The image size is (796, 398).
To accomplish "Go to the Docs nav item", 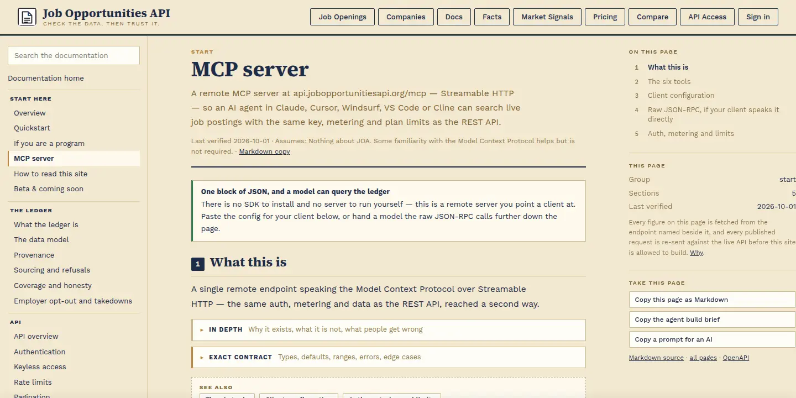I will click(x=454, y=17).
